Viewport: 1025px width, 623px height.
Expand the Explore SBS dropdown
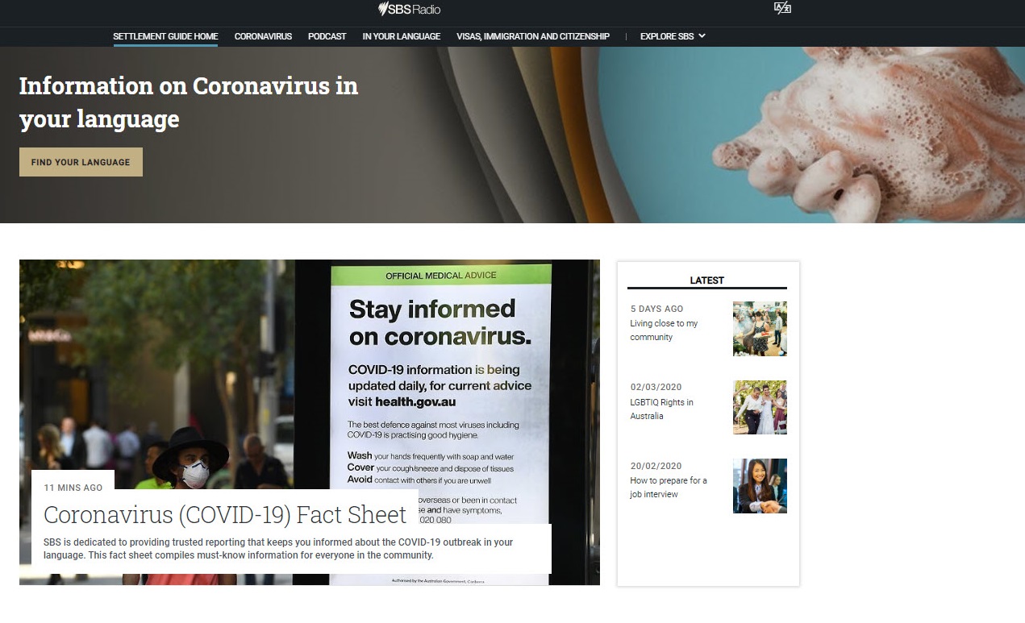coord(672,36)
